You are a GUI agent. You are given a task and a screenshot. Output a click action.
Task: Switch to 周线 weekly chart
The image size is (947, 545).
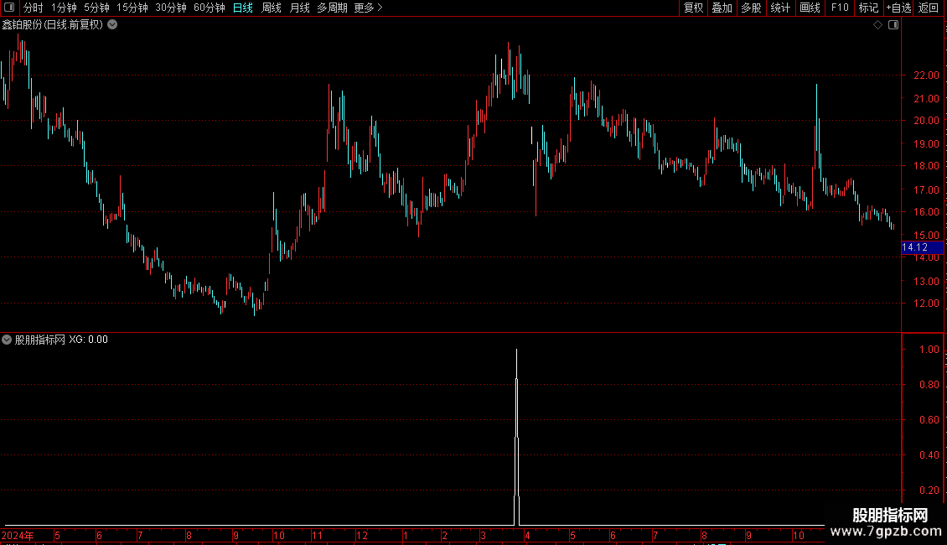[x=272, y=8]
